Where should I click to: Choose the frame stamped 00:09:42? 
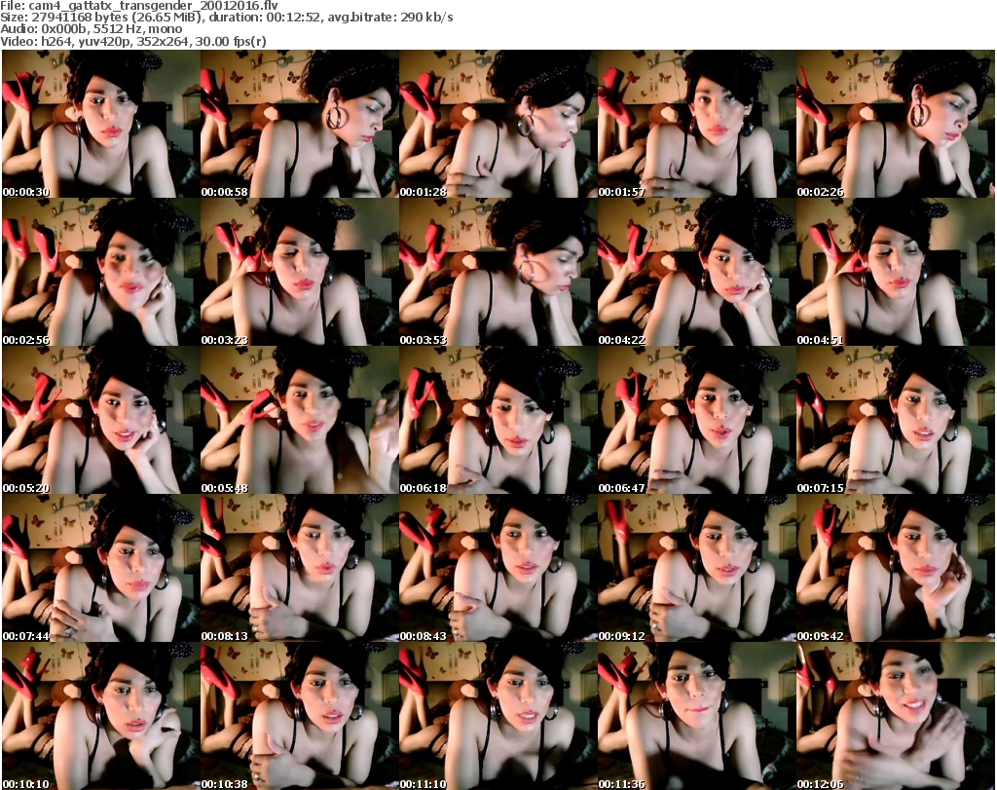coord(896,569)
